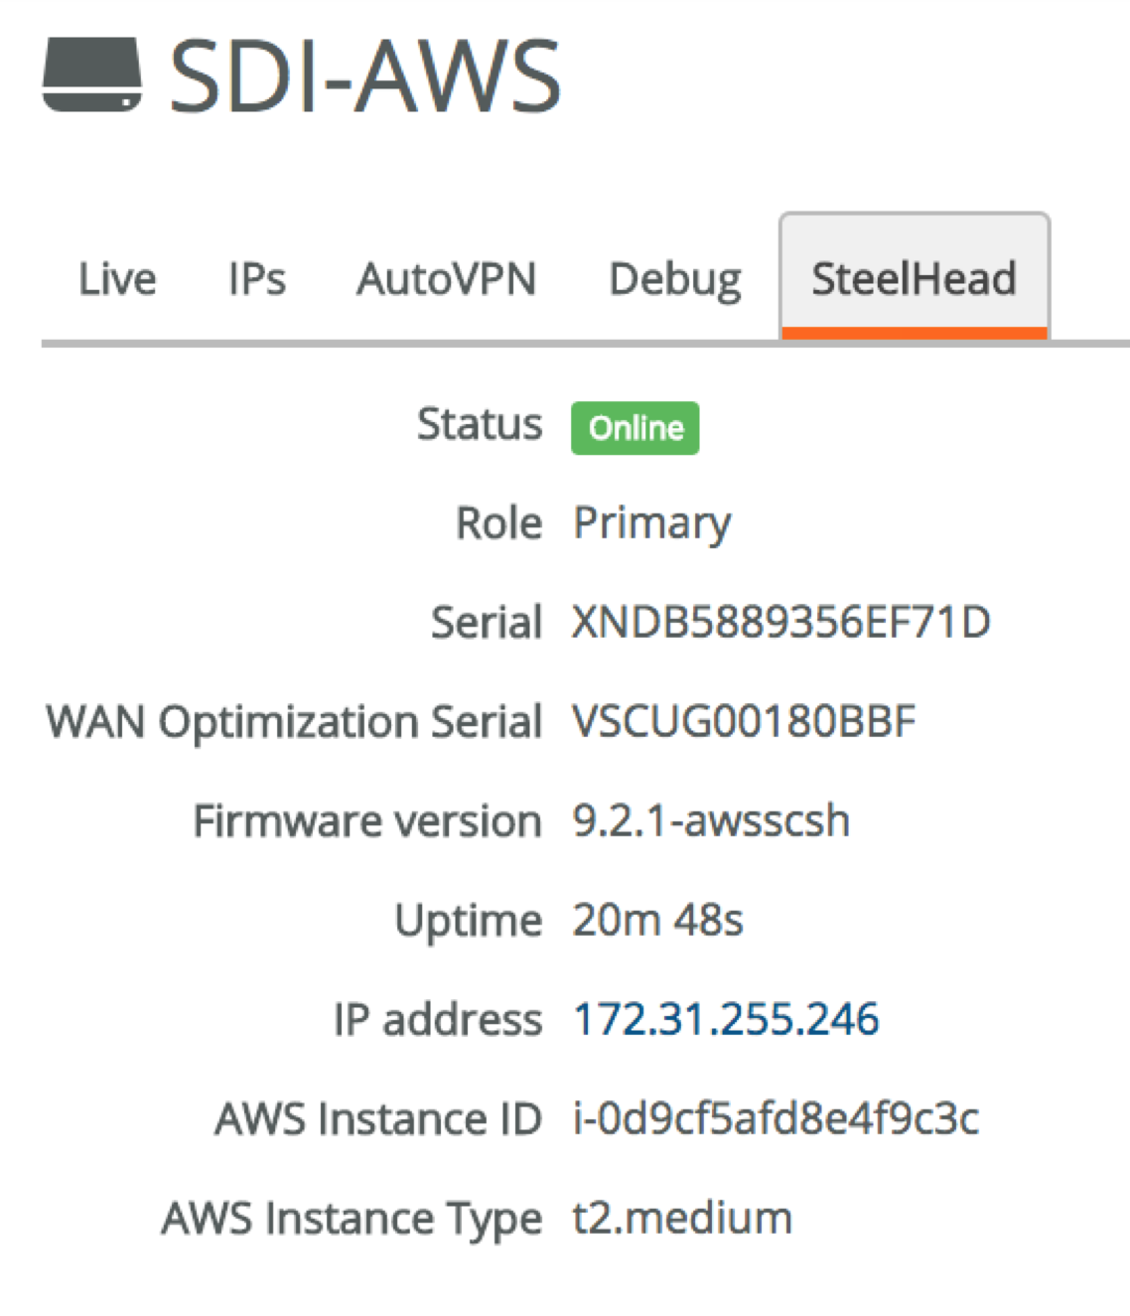The height and width of the screenshot is (1316, 1130).
Task: Open the IPs tab
Action: click(x=256, y=279)
